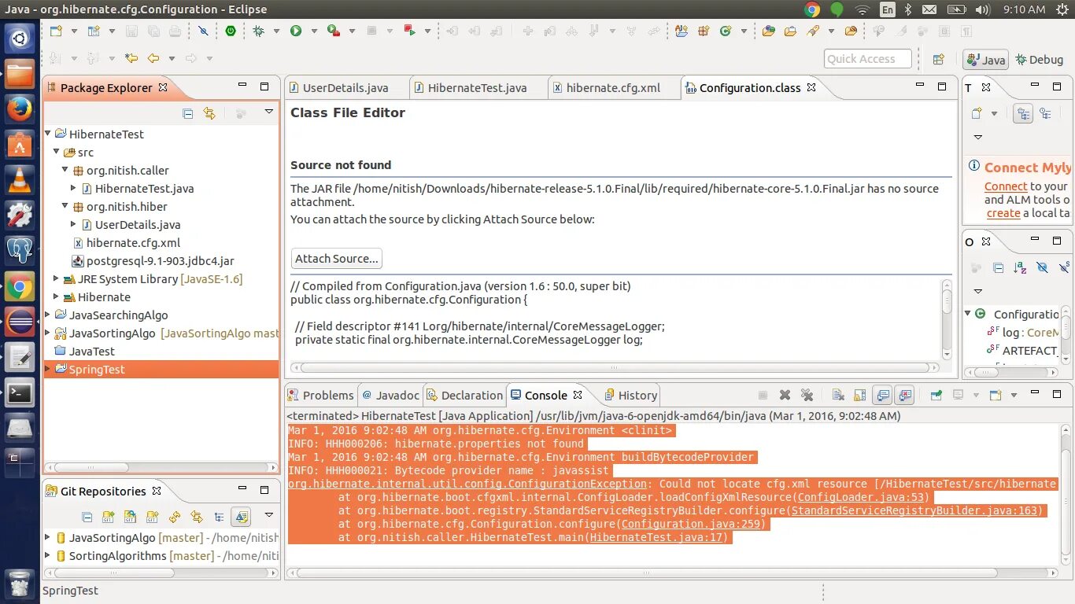The height and width of the screenshot is (604, 1075).
Task: Clear the Console output
Action: [x=838, y=395]
